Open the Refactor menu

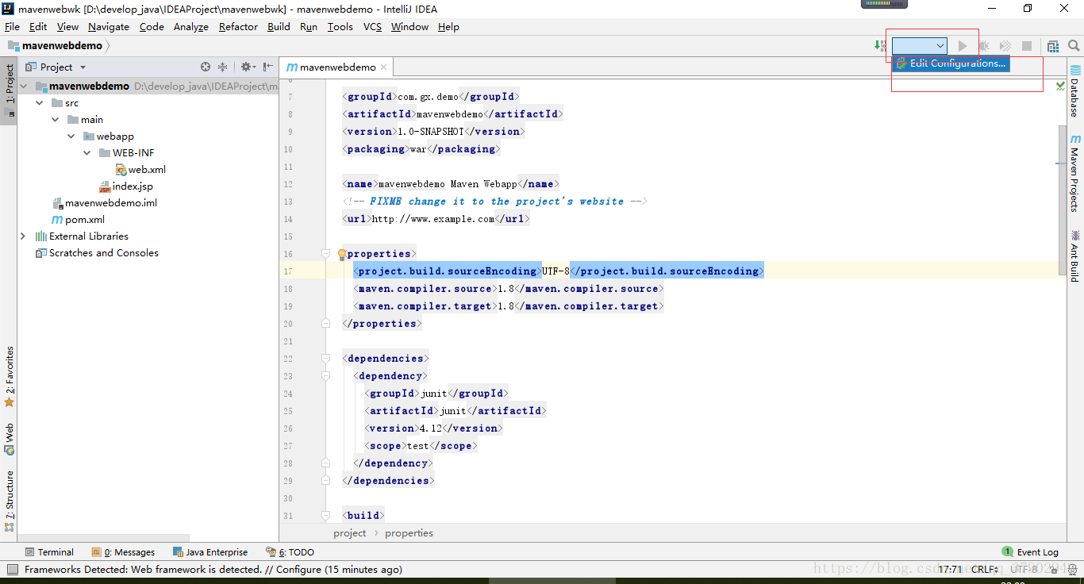tap(238, 26)
